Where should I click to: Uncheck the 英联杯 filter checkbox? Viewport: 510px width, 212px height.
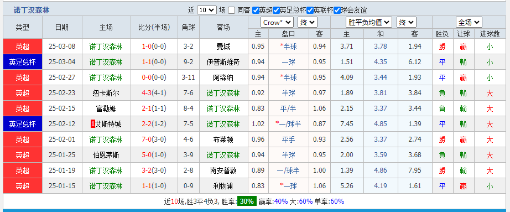tap(310, 10)
